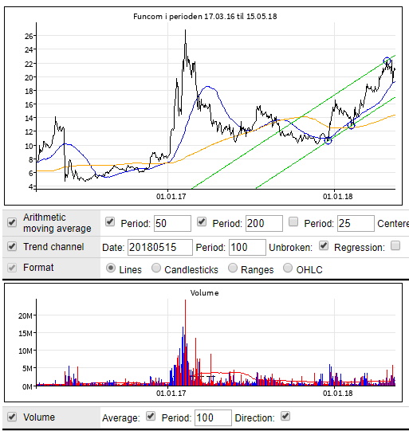Click the 01.01.18 date label on price chart
The width and height of the screenshot is (409, 431).
click(337, 197)
